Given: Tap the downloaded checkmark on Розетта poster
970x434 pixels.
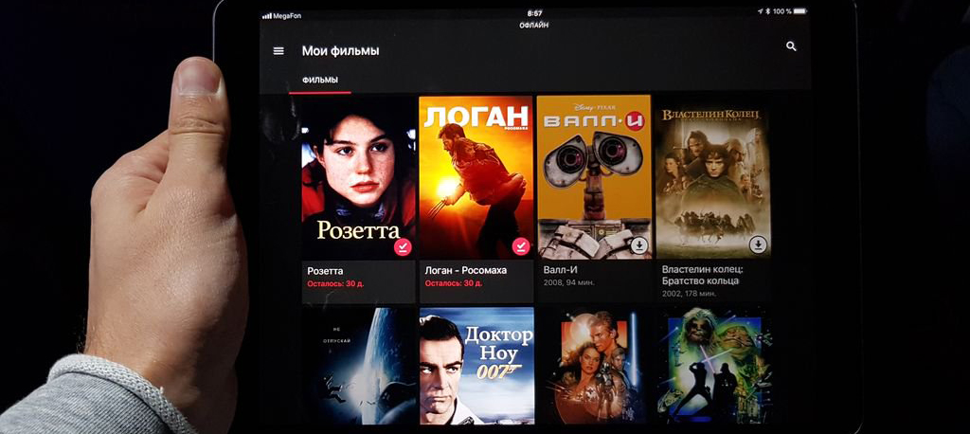Looking at the screenshot, I should tap(403, 247).
